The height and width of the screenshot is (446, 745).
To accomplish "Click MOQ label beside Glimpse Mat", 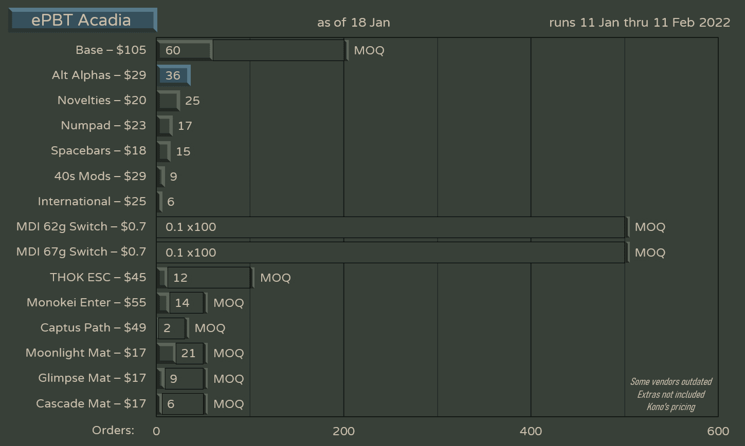I will (228, 379).
